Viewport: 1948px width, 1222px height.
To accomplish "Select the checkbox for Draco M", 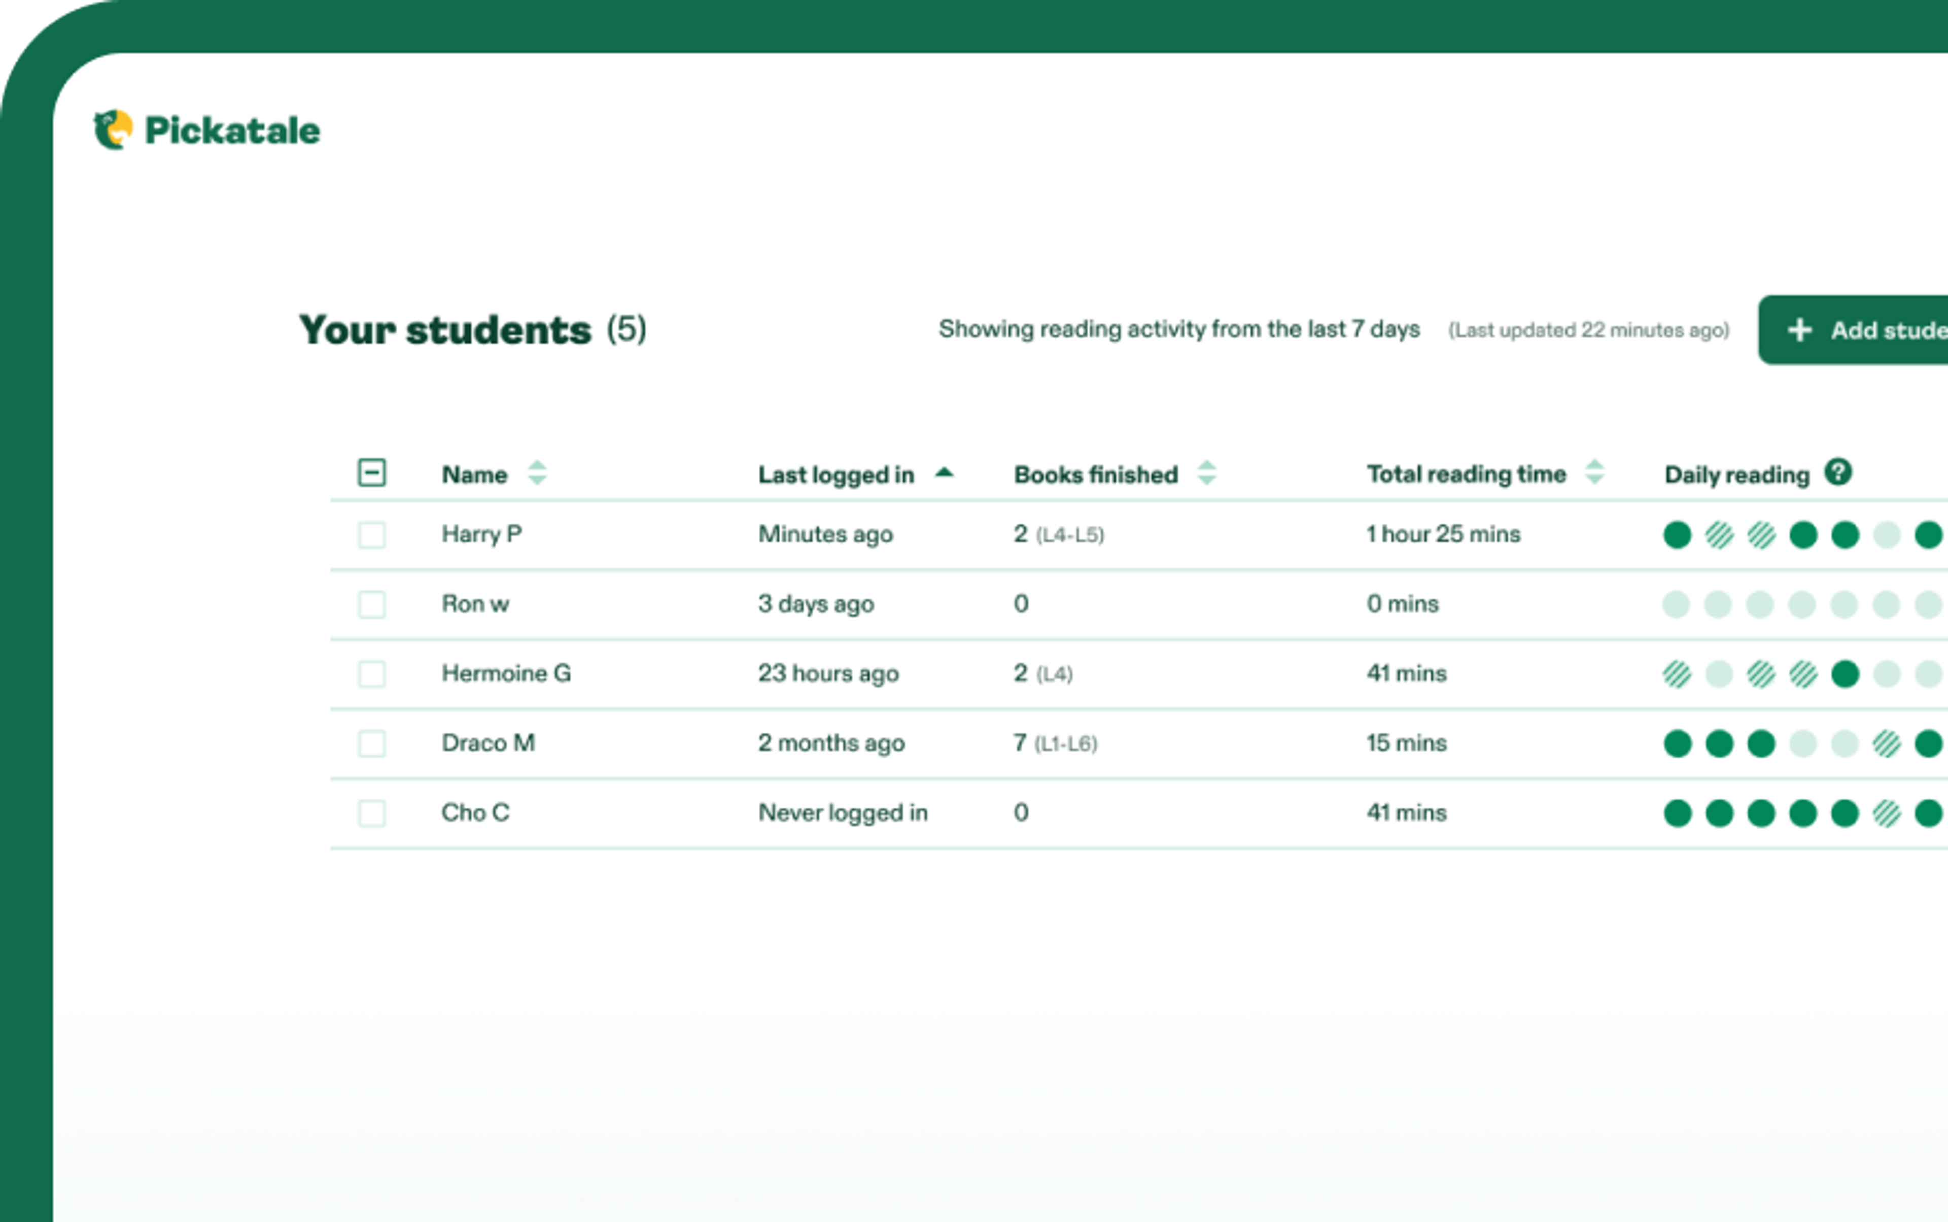I will click(372, 743).
